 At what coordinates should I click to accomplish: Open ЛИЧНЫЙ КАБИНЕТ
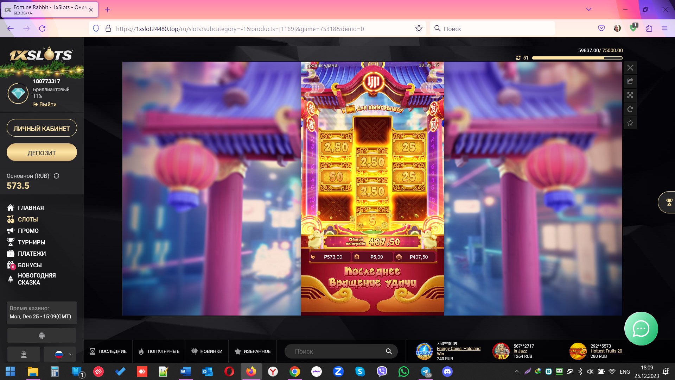[x=42, y=129]
